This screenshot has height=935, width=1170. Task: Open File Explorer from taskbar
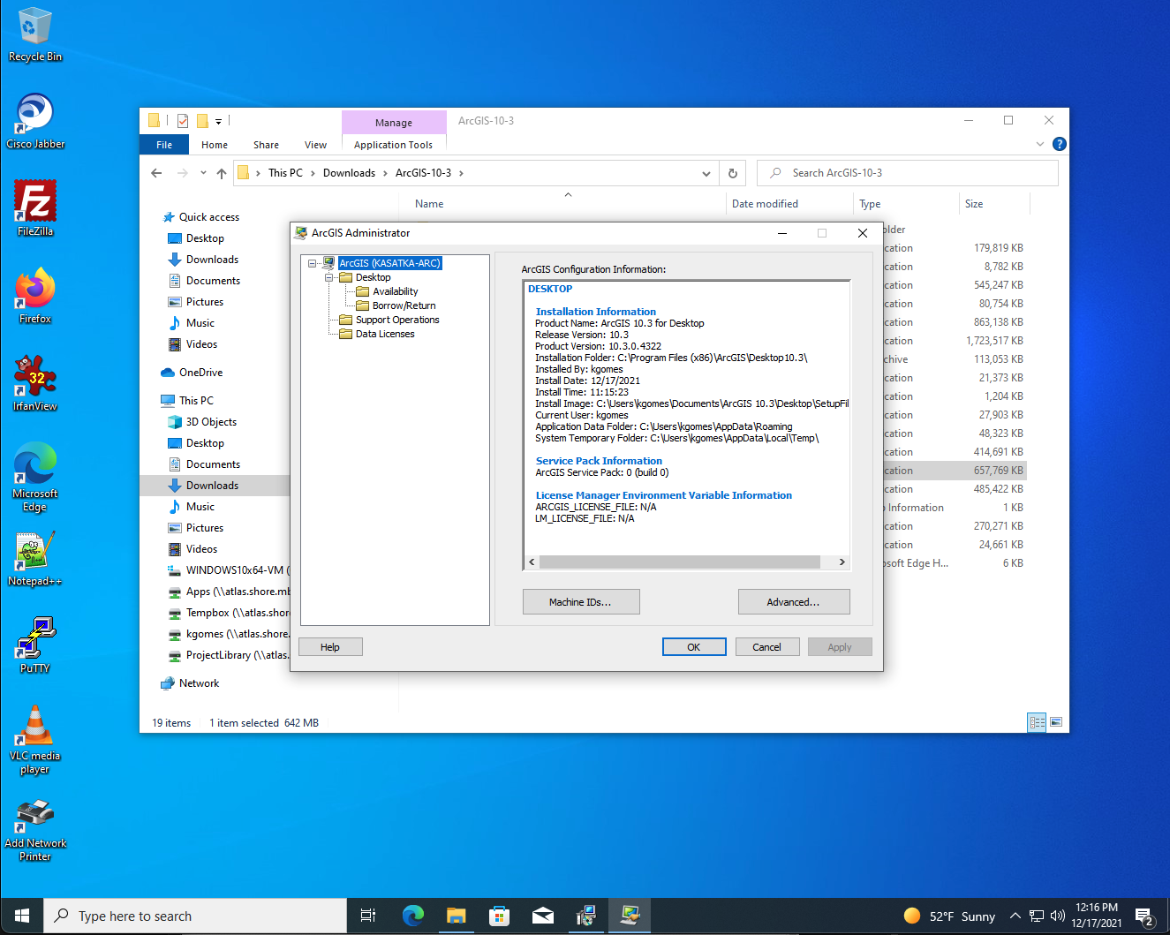456,916
